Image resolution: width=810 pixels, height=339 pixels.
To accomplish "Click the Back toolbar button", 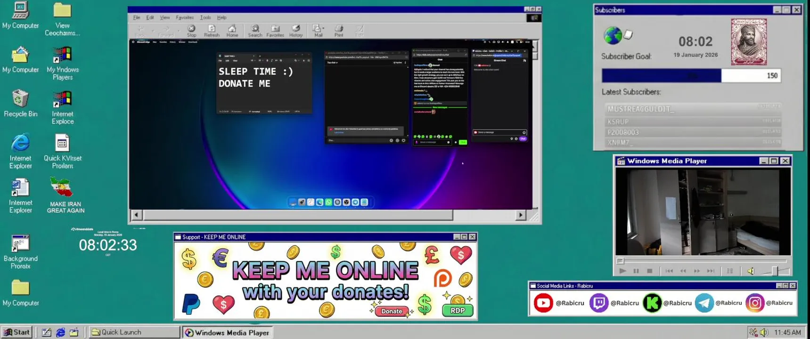I will (x=140, y=31).
